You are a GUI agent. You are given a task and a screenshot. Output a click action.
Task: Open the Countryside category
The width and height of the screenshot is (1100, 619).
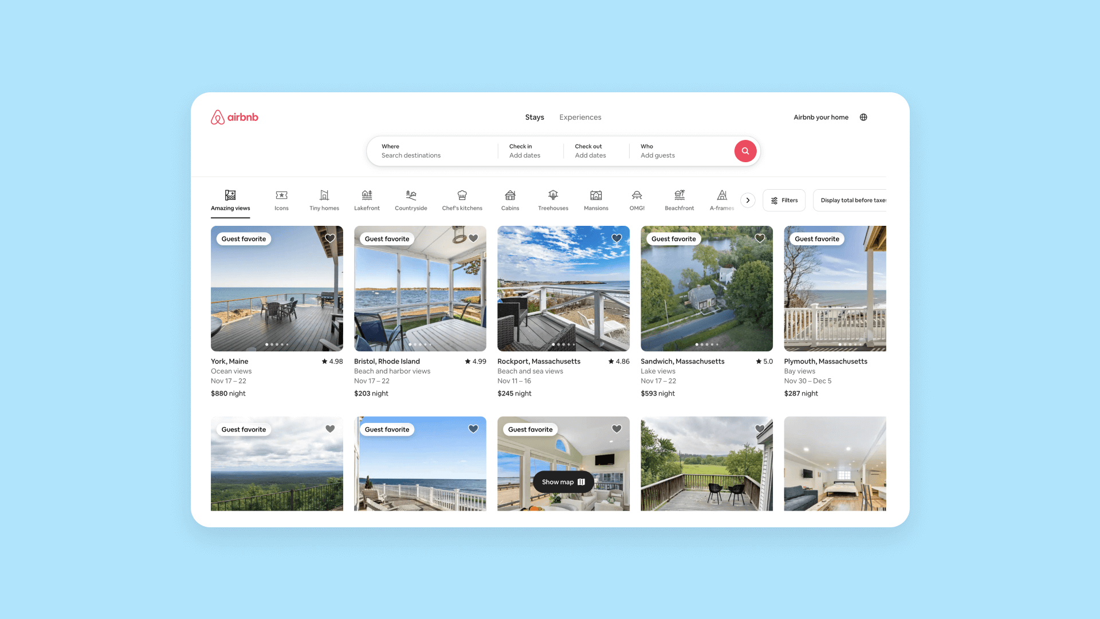411,199
